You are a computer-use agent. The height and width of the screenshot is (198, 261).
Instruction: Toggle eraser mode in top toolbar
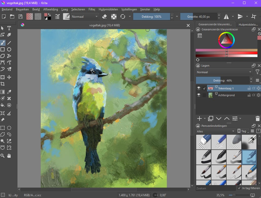point(105,17)
